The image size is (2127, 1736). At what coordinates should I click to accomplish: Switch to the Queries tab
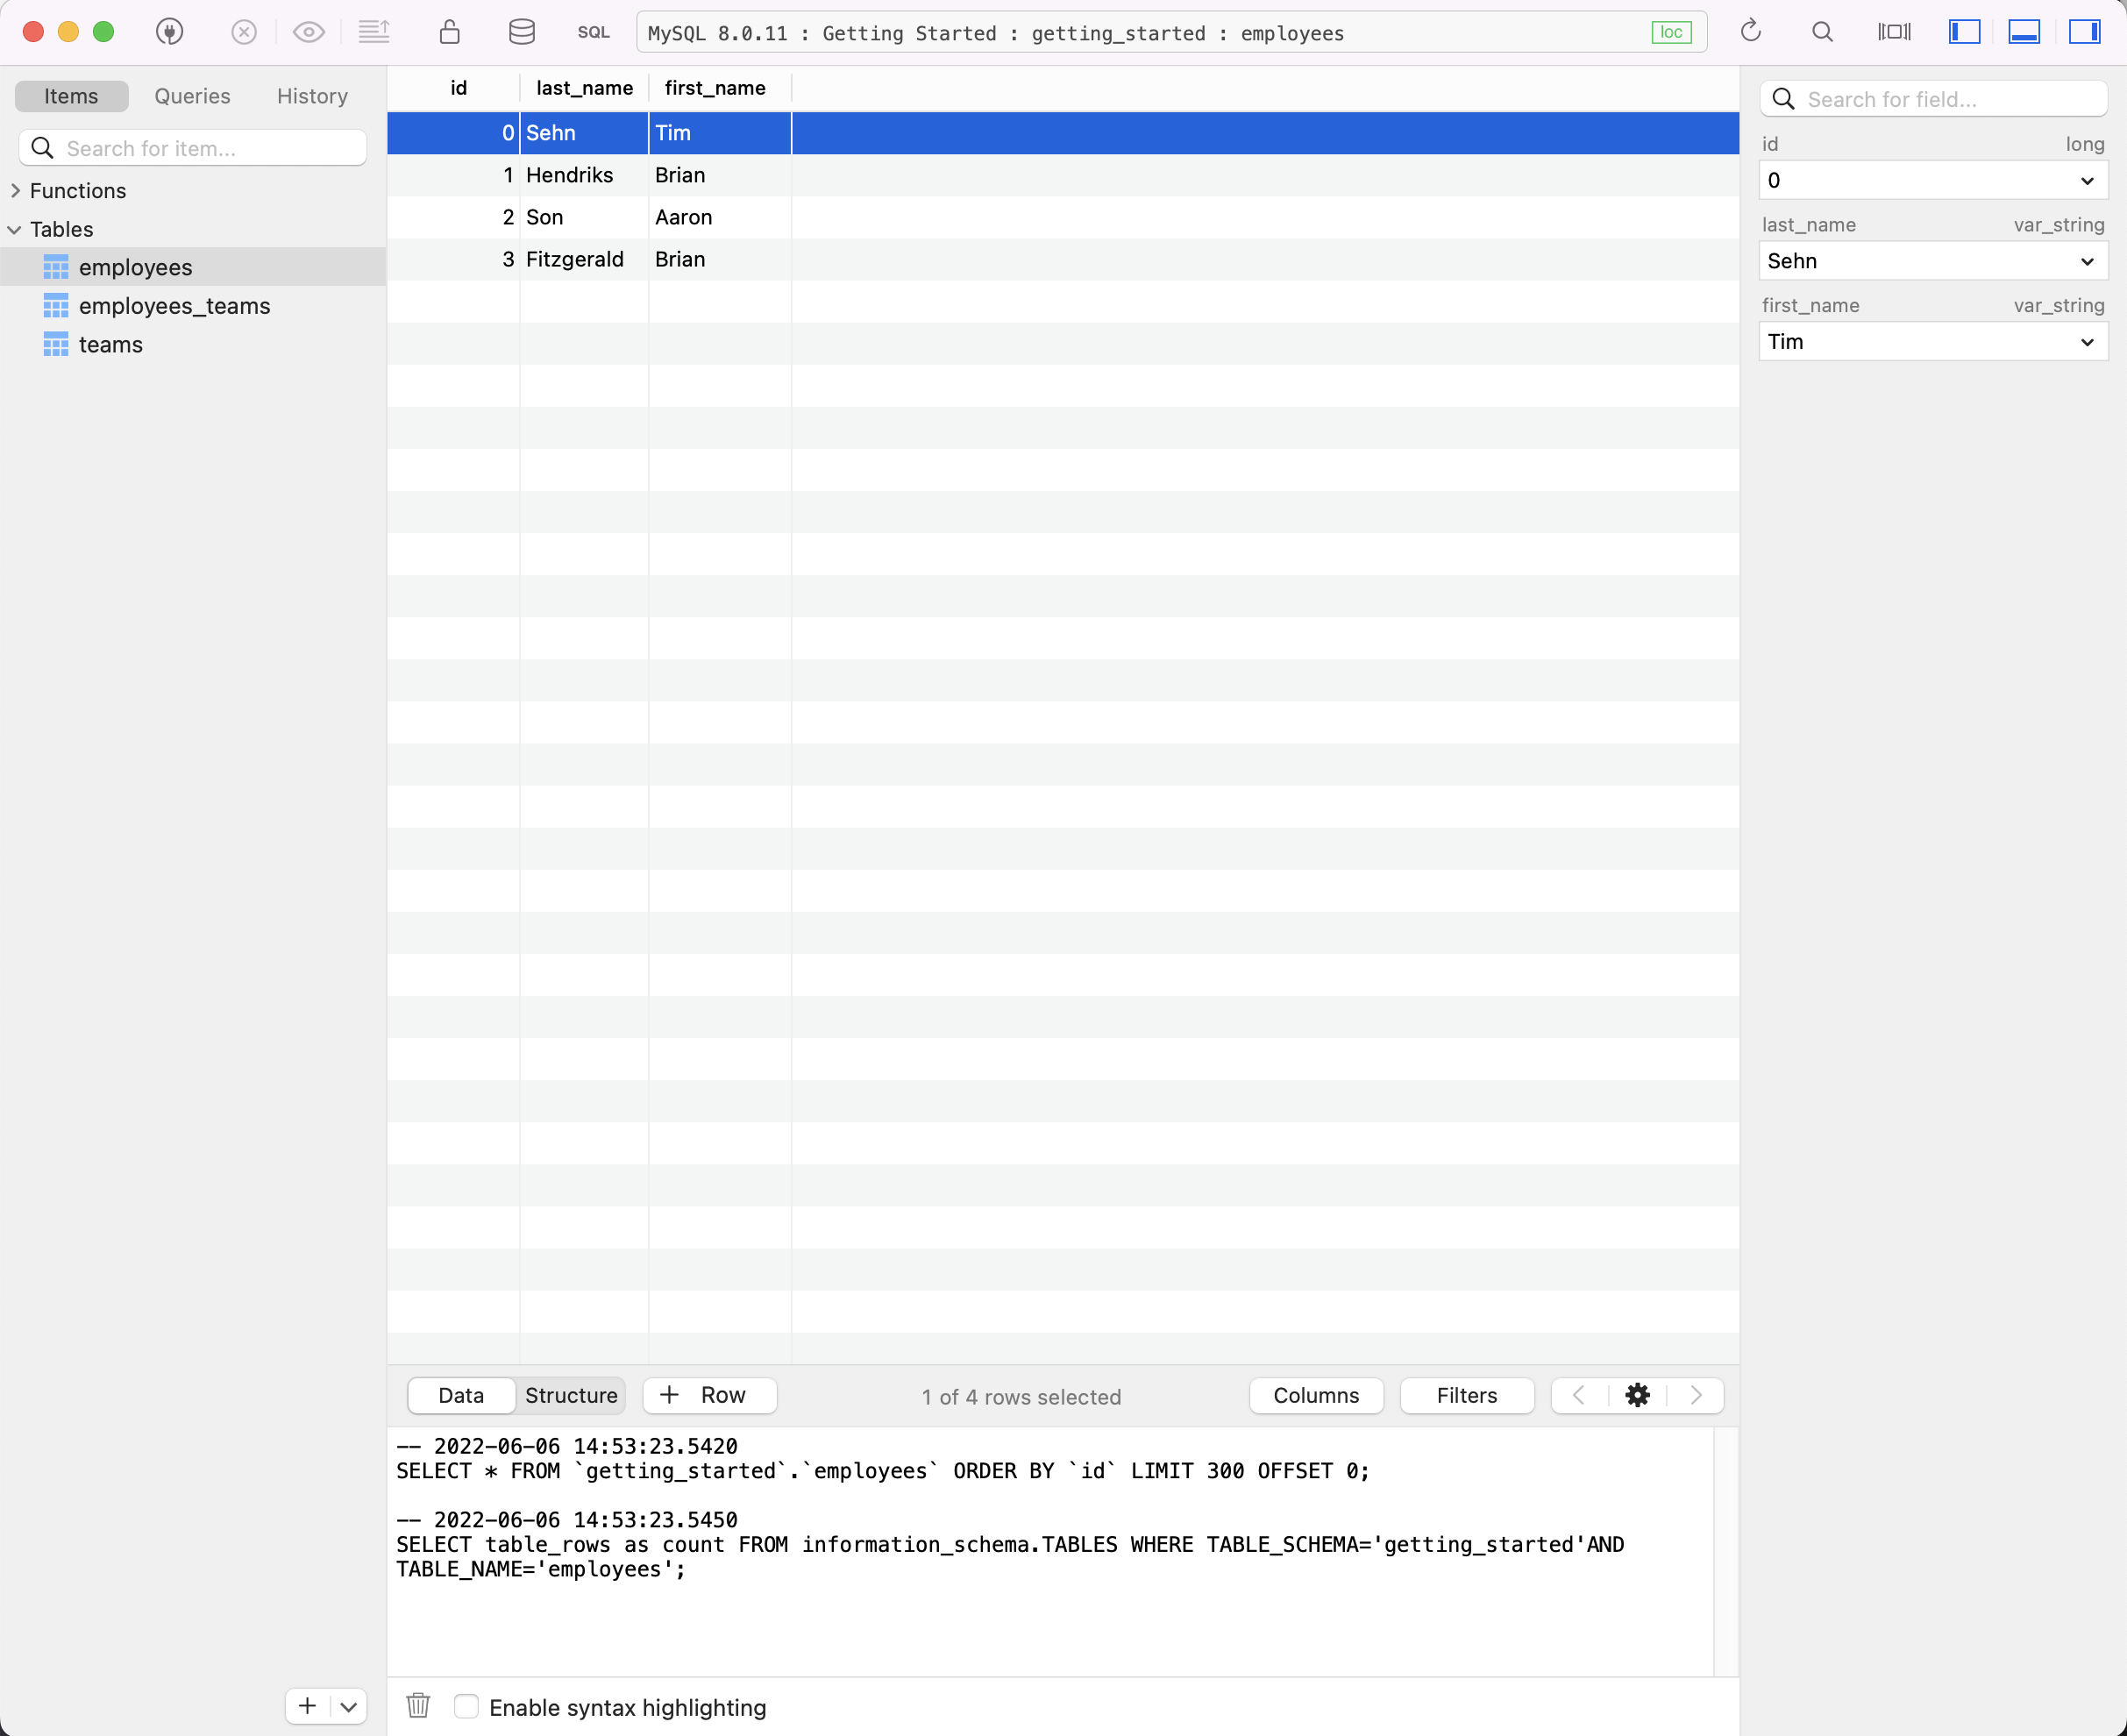point(191,96)
